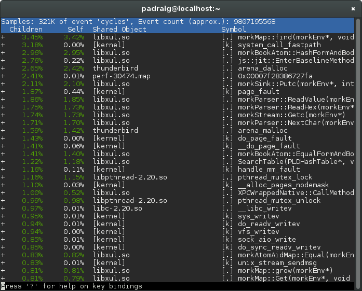Click the event count 9807195568
Viewport: 362px width, 291px height.
pyautogui.click(x=254, y=22)
